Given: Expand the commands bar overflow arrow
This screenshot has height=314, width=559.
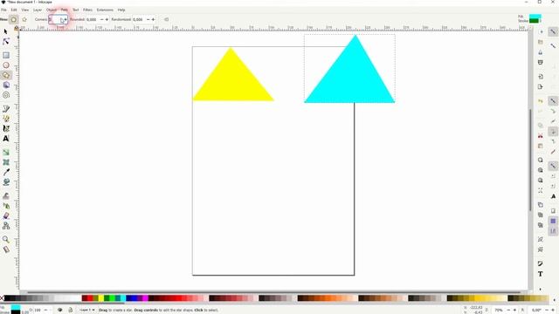Looking at the screenshot, I should (x=541, y=289).
